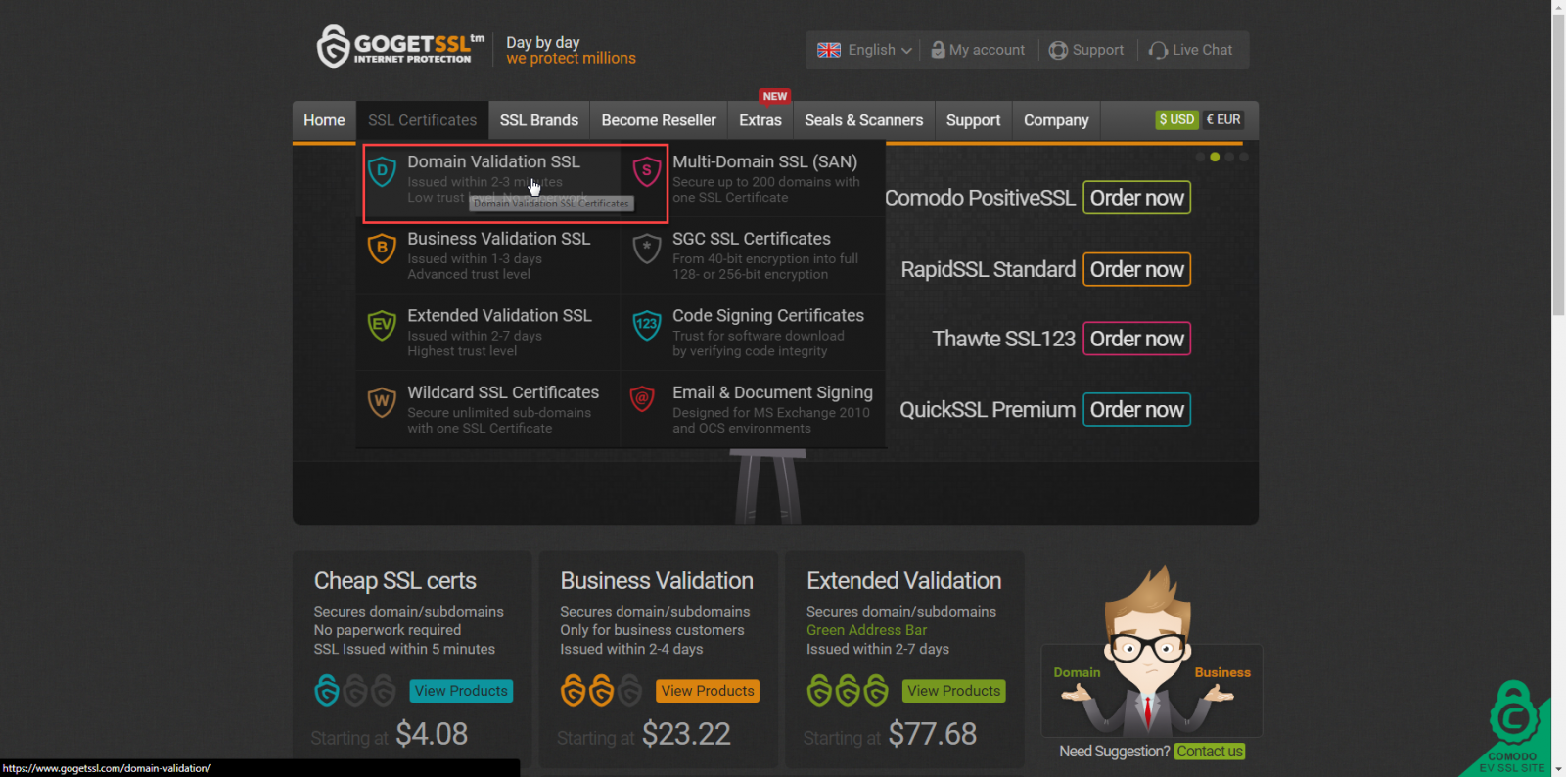Switch currency to USD
This screenshot has width=1566, height=777.
(1176, 119)
